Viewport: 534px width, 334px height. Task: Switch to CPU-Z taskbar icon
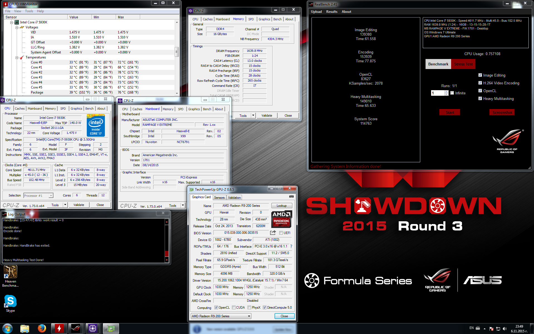coord(93,329)
